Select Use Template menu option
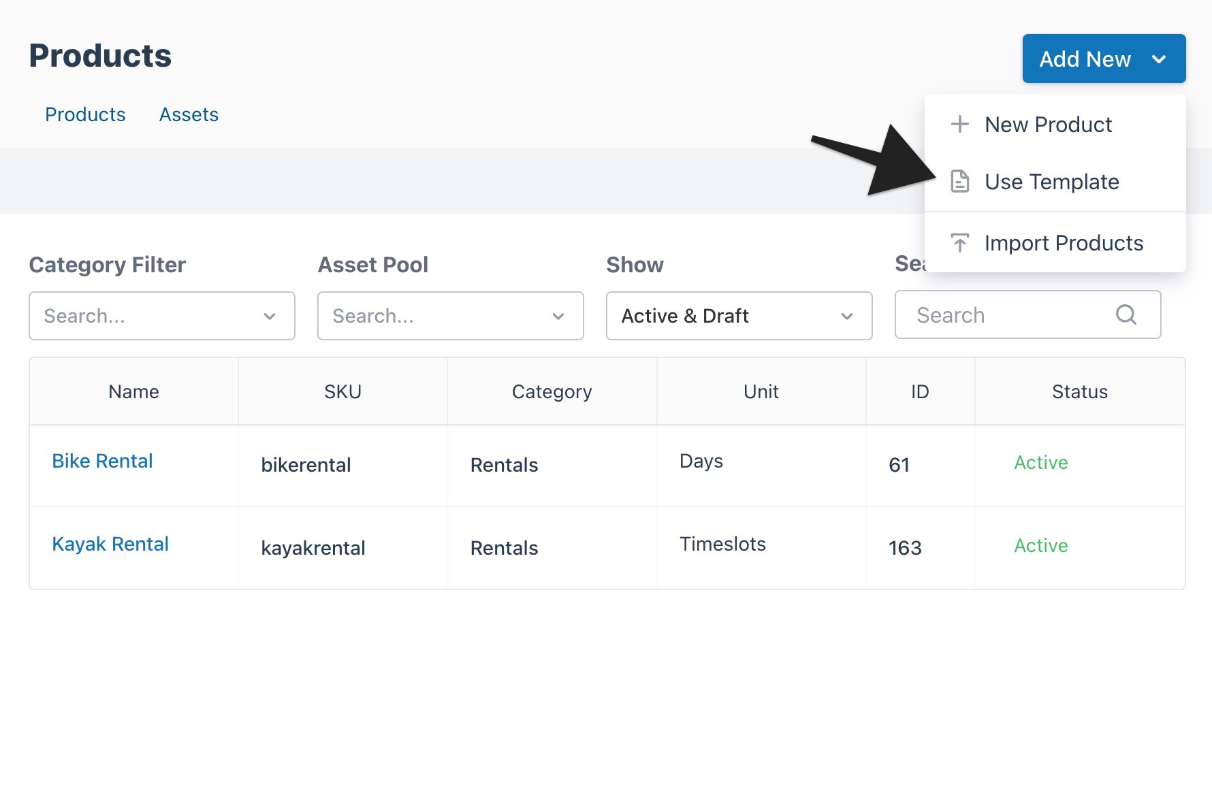 tap(1055, 182)
